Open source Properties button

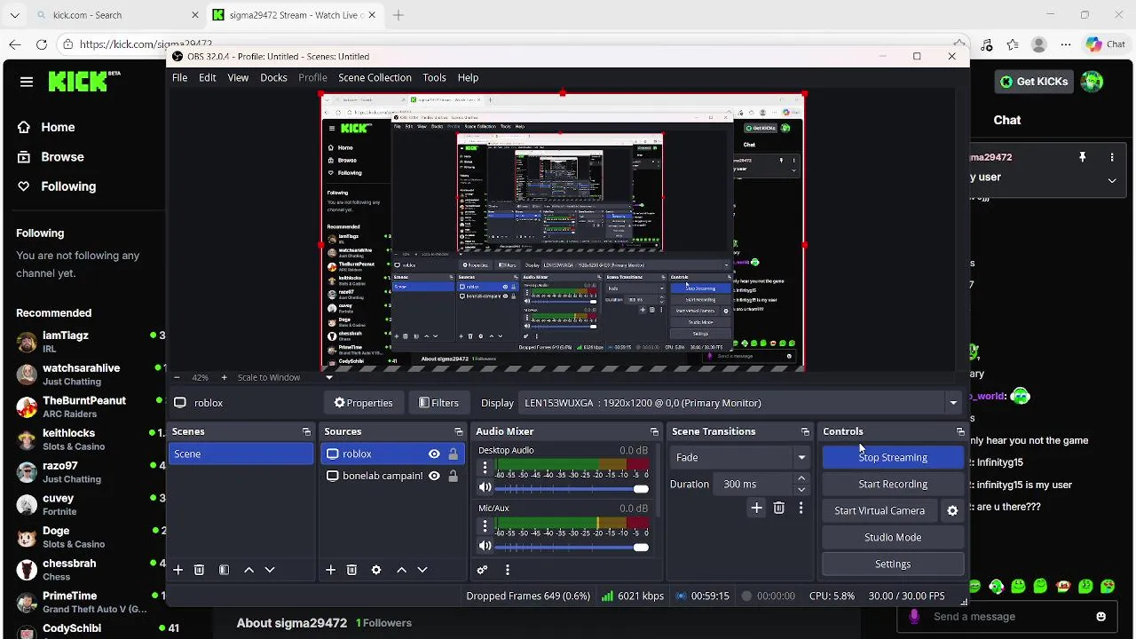point(363,403)
